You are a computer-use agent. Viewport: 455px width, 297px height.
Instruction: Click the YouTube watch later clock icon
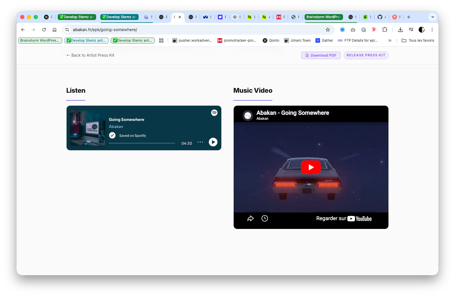265,218
